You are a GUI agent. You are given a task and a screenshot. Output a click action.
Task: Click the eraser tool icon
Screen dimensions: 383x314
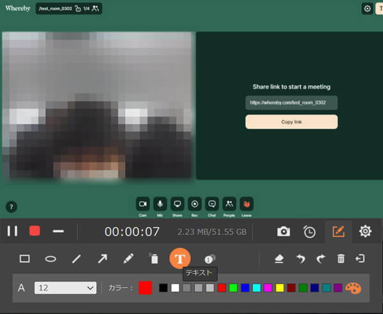click(x=279, y=258)
